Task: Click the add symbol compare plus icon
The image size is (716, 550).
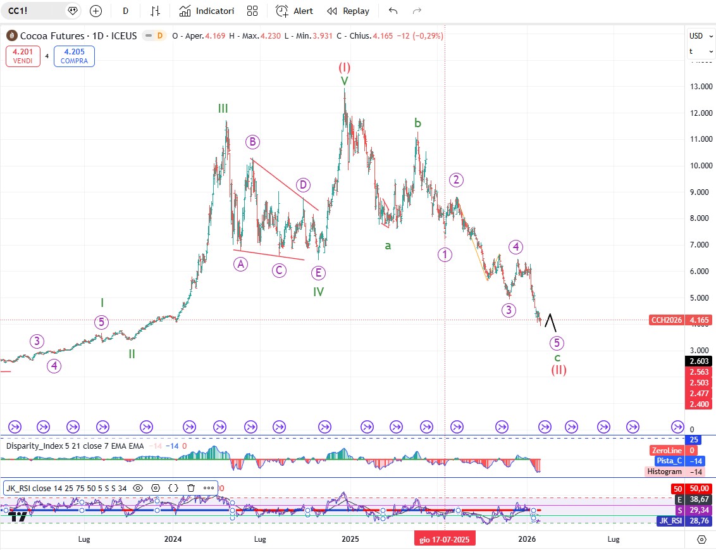Action: [x=96, y=11]
